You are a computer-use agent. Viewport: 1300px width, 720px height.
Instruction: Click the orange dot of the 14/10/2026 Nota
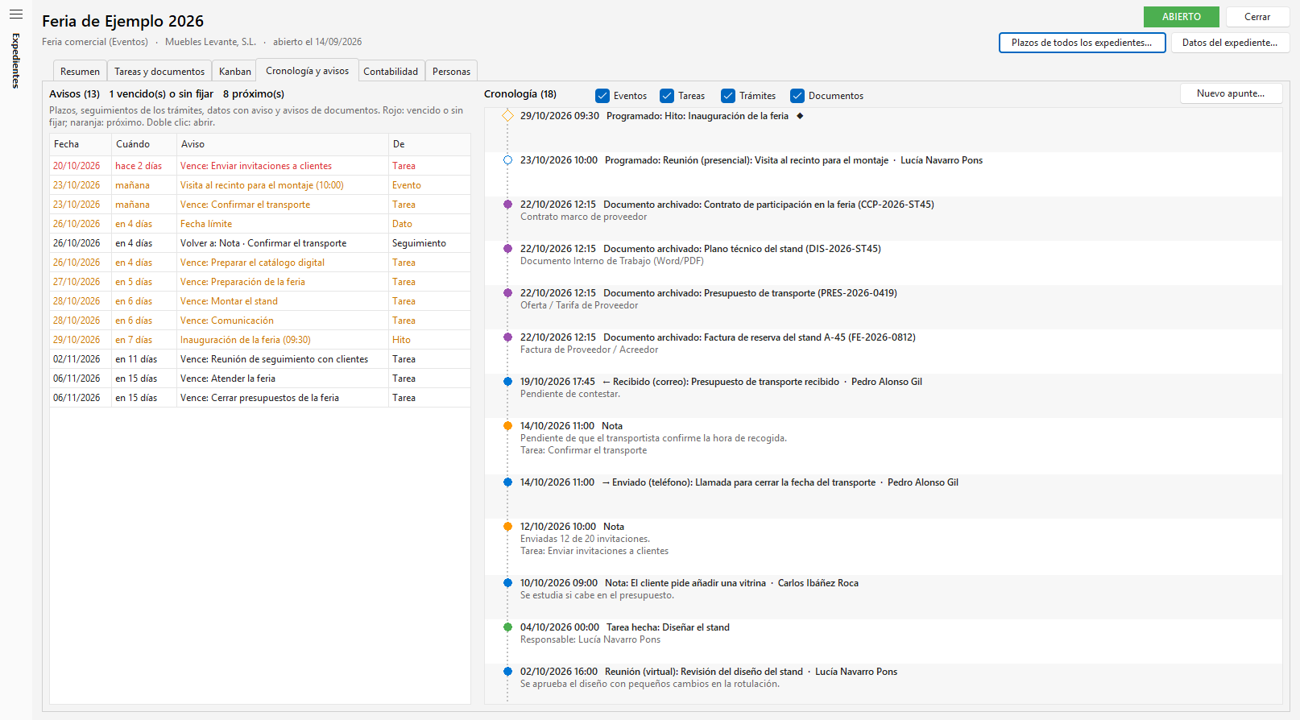[507, 426]
